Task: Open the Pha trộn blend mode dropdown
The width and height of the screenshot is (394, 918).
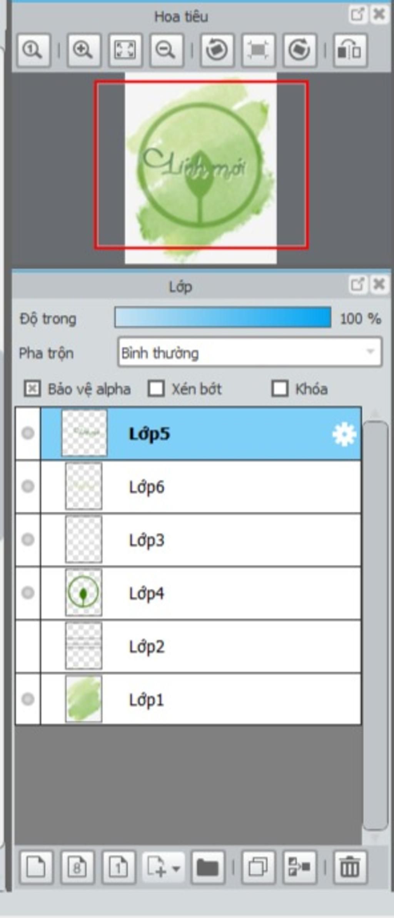Action: 250,352
